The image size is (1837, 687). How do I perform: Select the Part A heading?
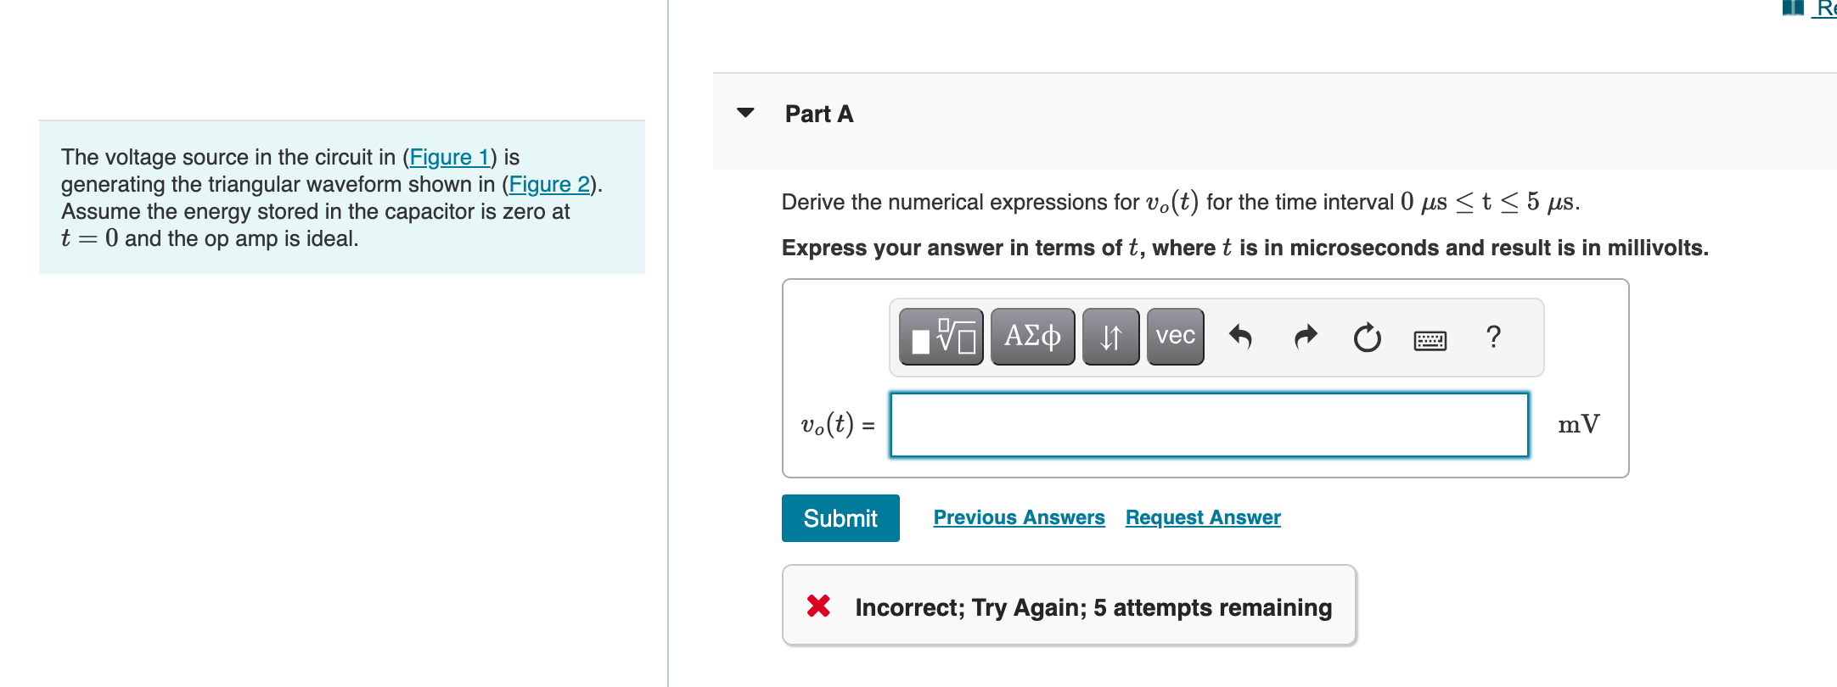(x=818, y=113)
